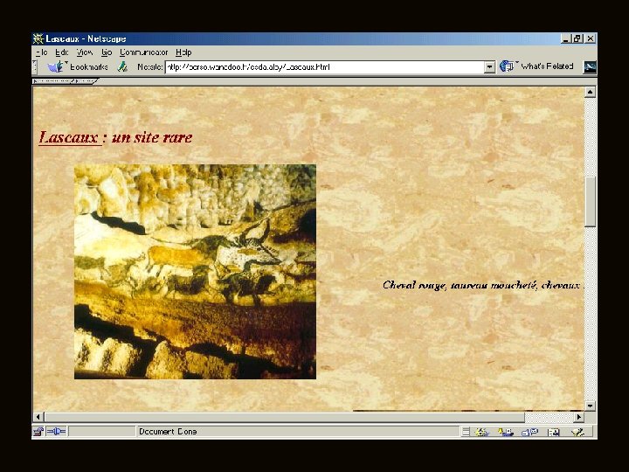Open the Help menu
629x472 pixels.
[183, 52]
